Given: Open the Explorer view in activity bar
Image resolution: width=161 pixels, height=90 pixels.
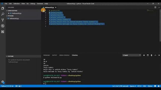Looking at the screenshot, I should click(x=3, y=8).
